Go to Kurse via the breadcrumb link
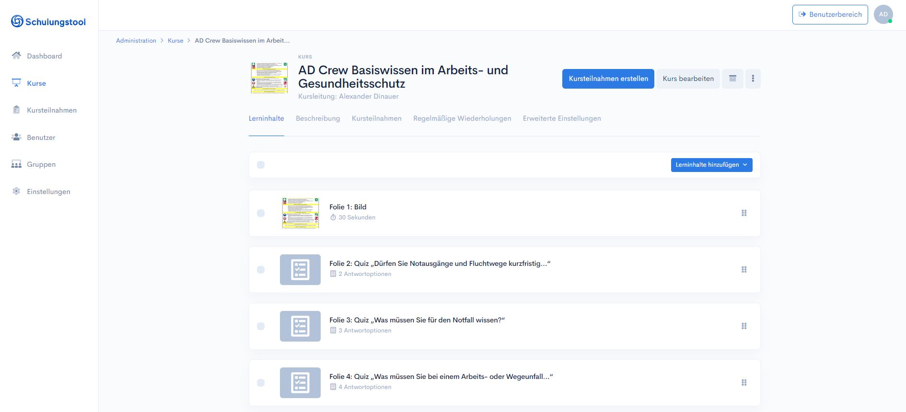This screenshot has height=412, width=906. coord(175,41)
